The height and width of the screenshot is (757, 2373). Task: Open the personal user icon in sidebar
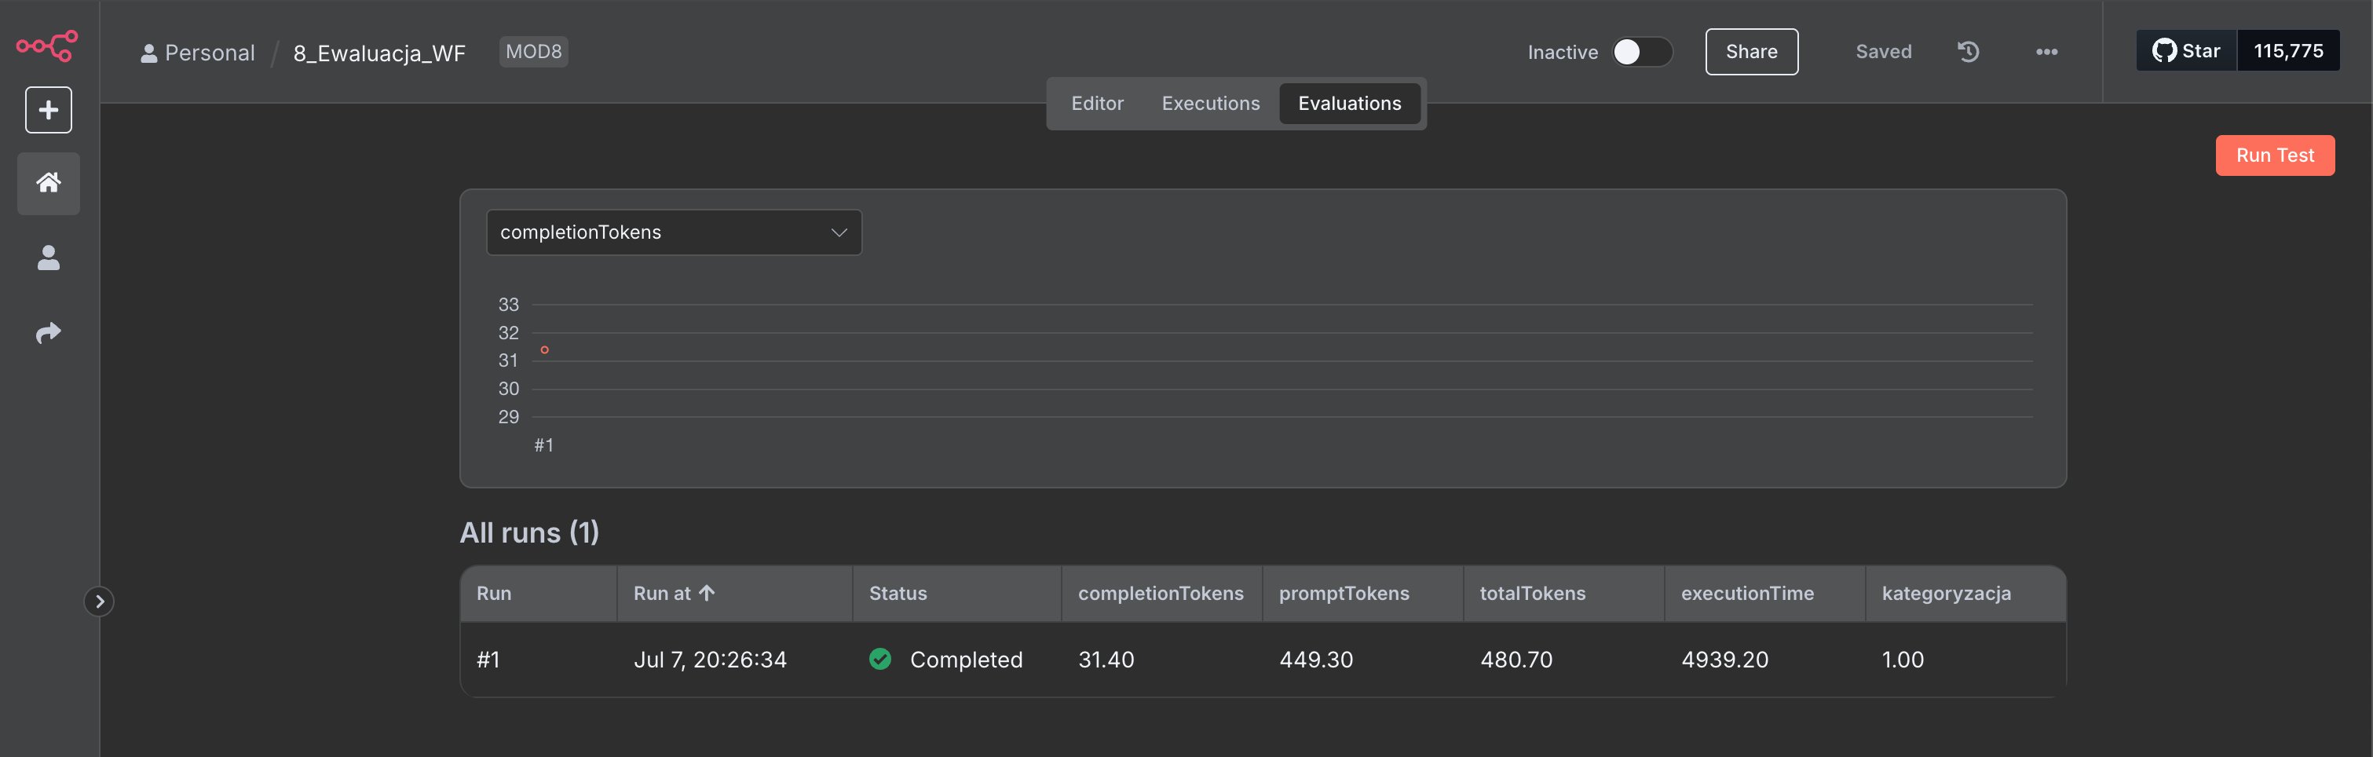pyautogui.click(x=49, y=258)
